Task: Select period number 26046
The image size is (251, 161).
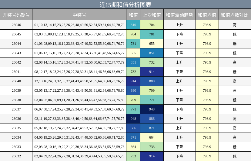Action: point(16,25)
